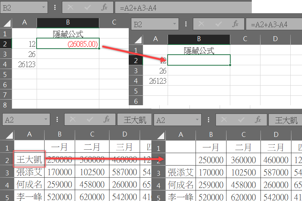Image resolution: width=302 pixels, height=201 pixels.
Task: Select the 三月 header cell in sheet showing 王大凱 in A2
Action: (x=125, y=147)
